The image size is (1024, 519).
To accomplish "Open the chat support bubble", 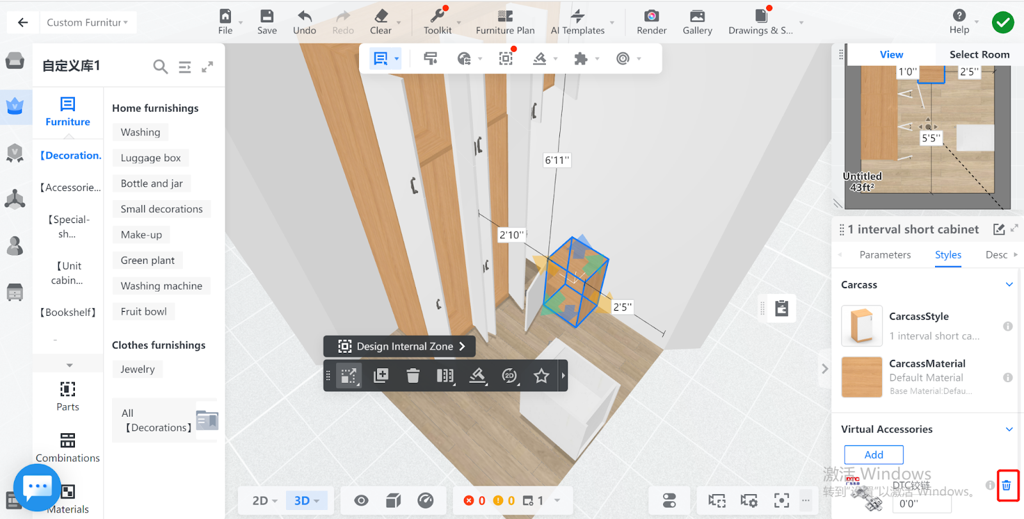I will pyautogui.click(x=37, y=488).
